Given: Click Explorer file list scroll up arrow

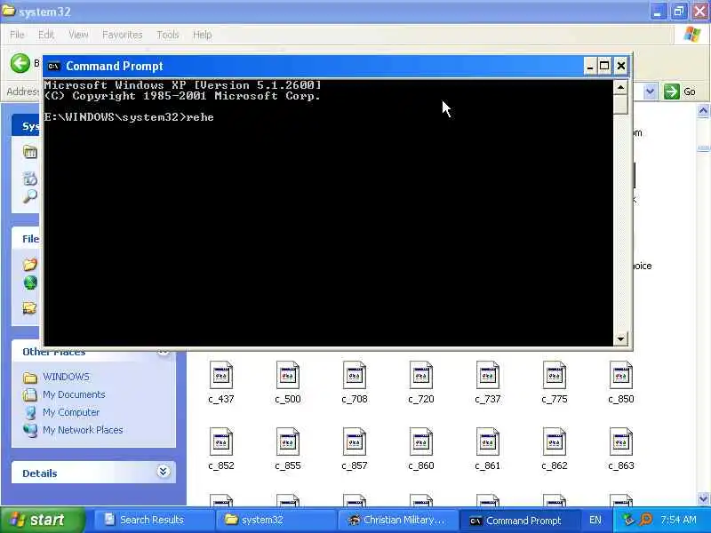Looking at the screenshot, I should coord(703,110).
